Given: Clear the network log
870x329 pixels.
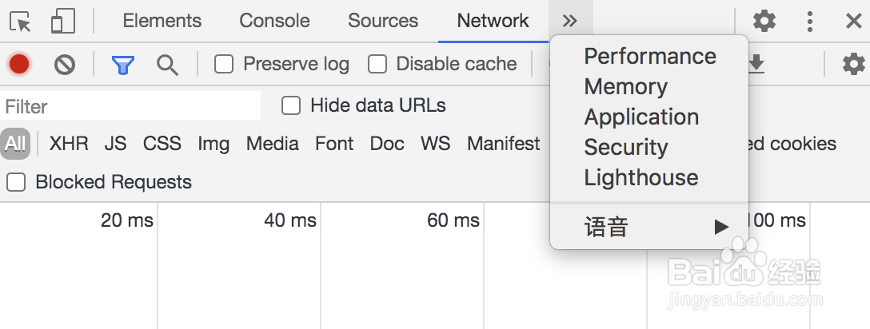Looking at the screenshot, I should point(65,64).
